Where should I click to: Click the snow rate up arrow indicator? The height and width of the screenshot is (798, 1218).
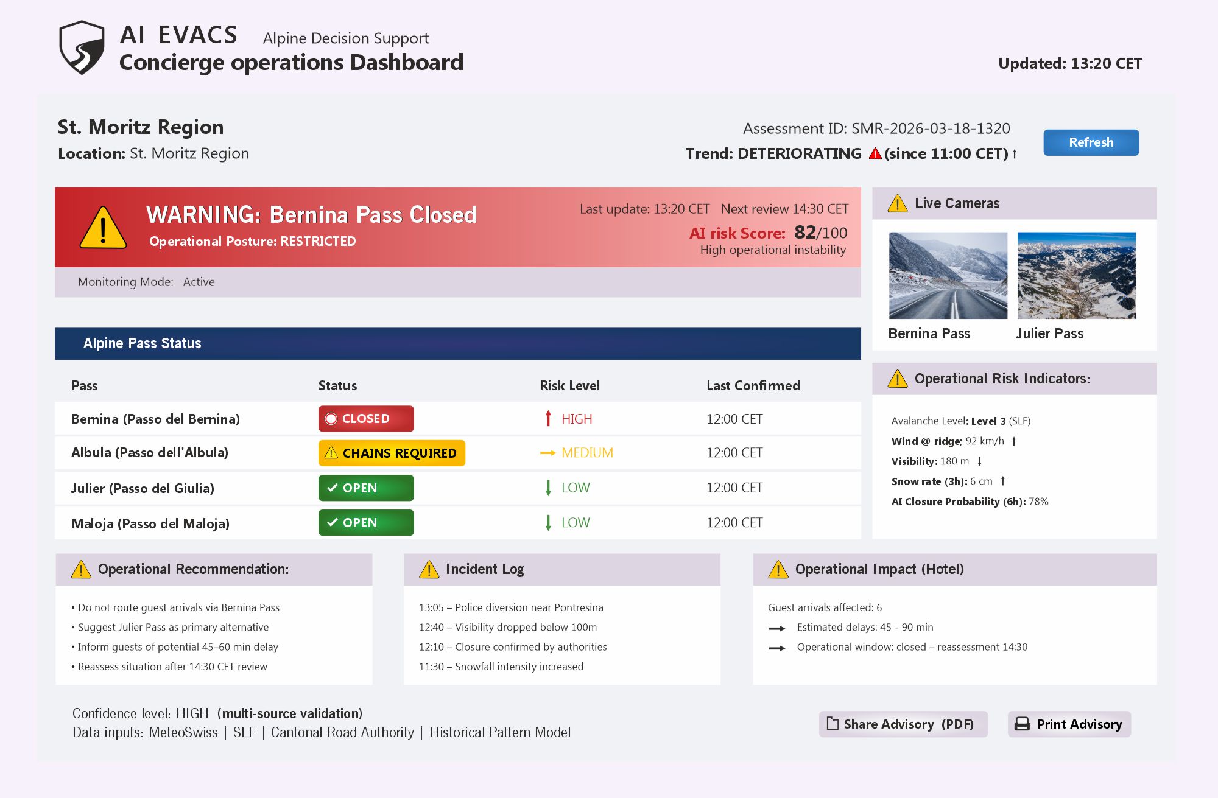coord(1002,481)
